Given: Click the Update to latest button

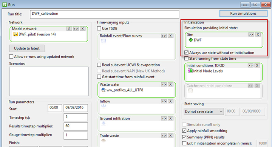Looking at the screenshot, I should click(x=27, y=48).
